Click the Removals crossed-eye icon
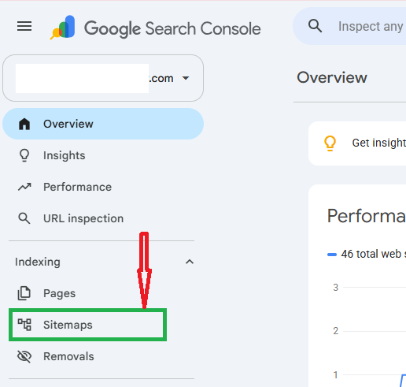This screenshot has height=387, width=406. point(24,356)
